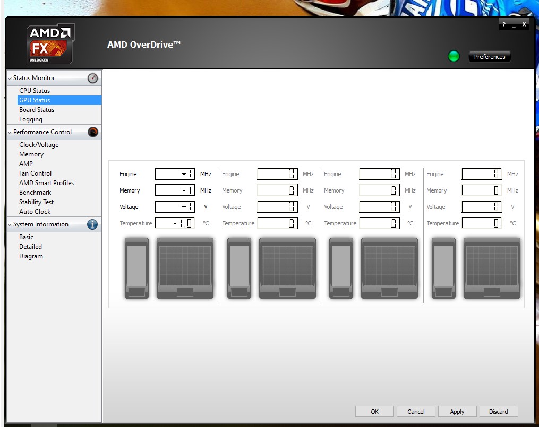
Task: Collapse the Status Monitor section
Action: 10,79
